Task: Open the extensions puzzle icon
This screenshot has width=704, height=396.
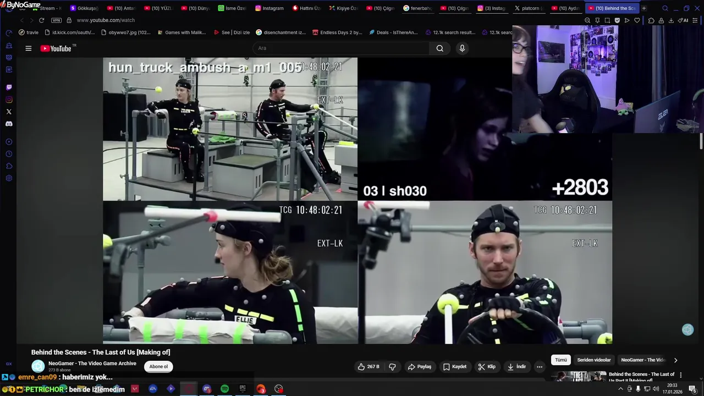Action: 651,20
